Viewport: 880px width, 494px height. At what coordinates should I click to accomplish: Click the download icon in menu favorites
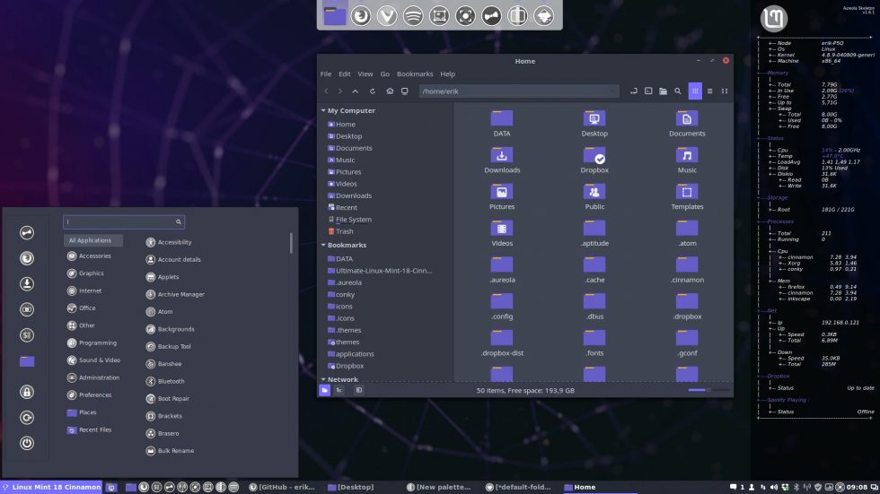[26, 283]
